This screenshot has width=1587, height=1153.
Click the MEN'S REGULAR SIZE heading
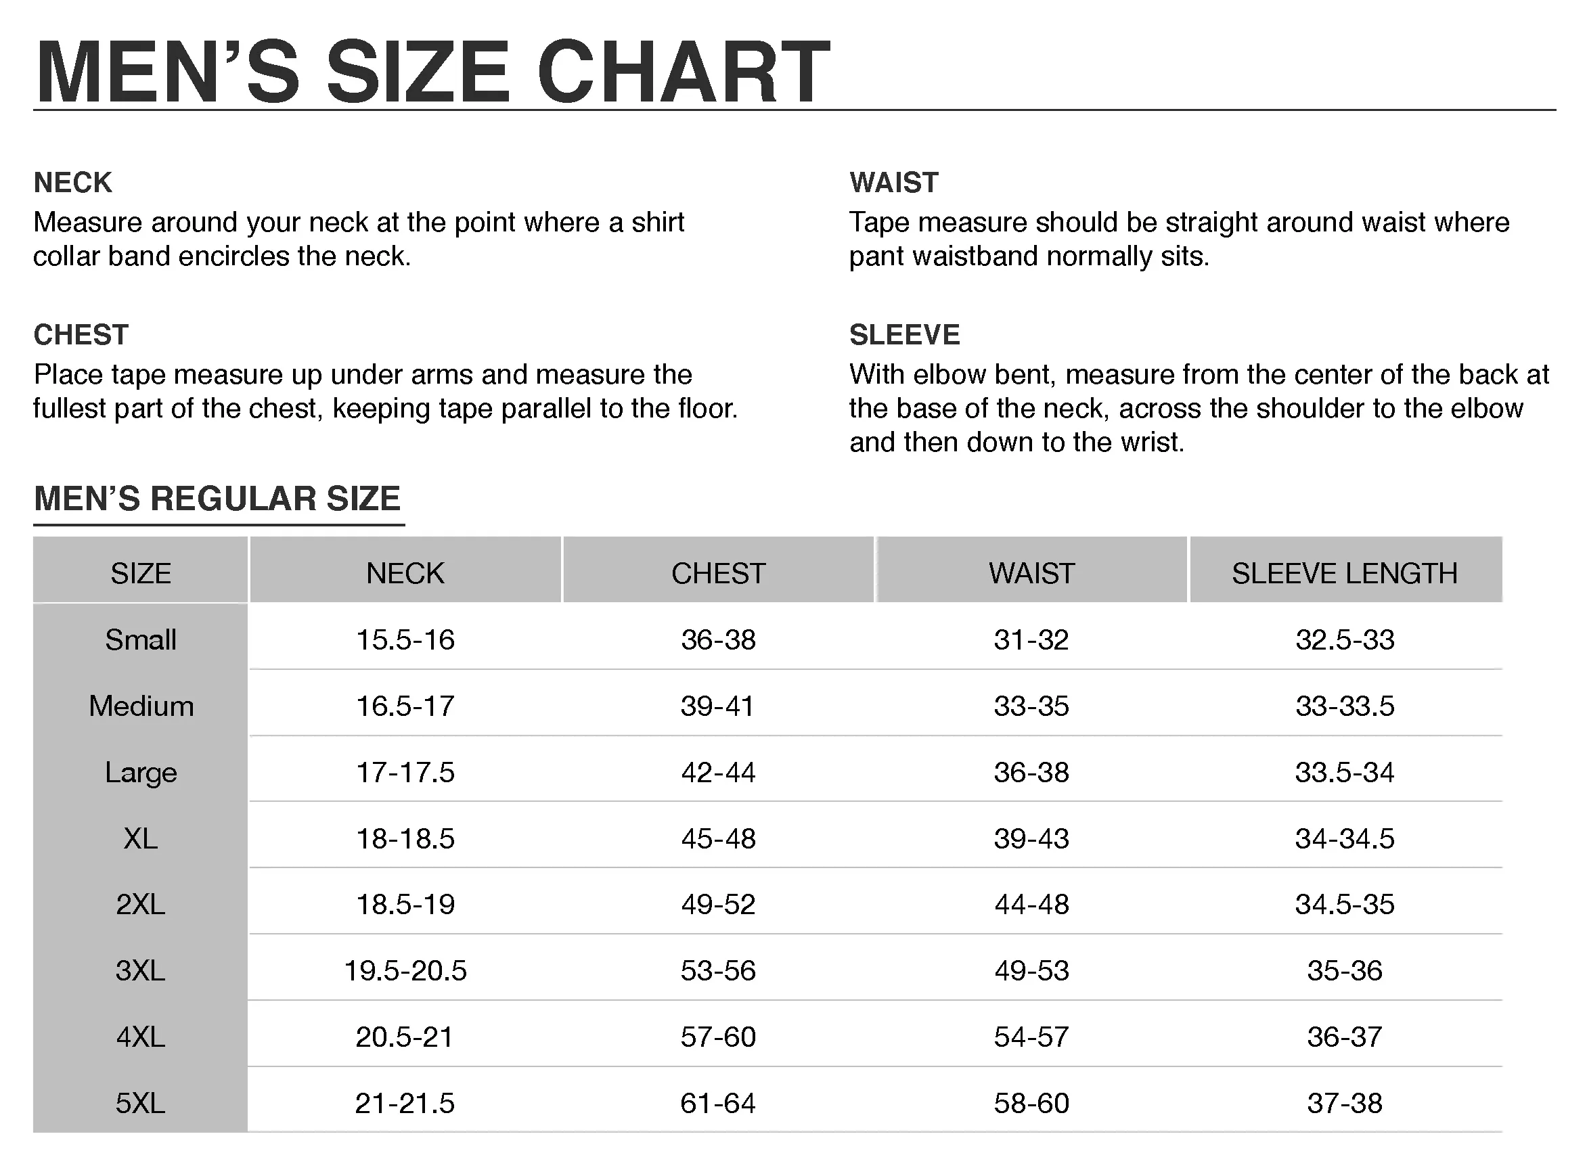coord(217,499)
